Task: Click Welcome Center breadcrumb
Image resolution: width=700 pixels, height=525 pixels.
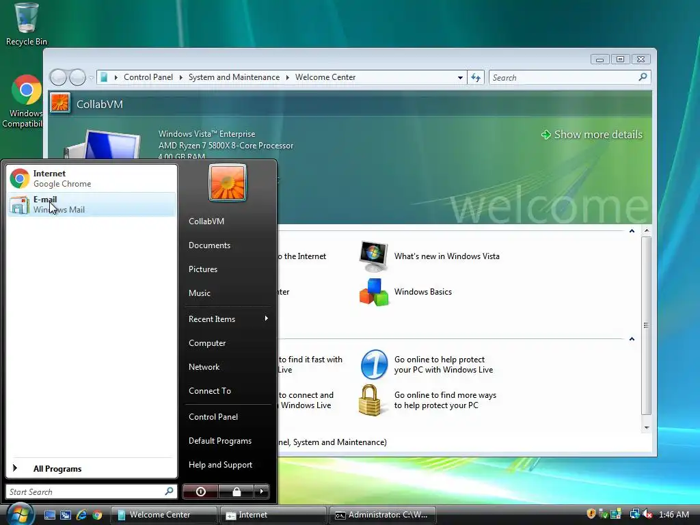Action: (325, 77)
